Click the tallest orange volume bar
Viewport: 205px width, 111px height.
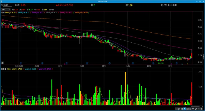tap(125, 88)
